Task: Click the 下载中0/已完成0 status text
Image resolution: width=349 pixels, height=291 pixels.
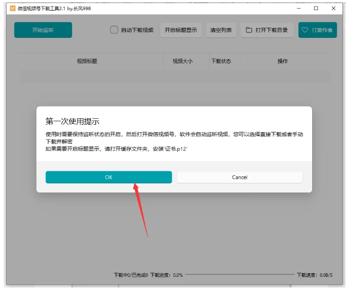Action: point(131,275)
